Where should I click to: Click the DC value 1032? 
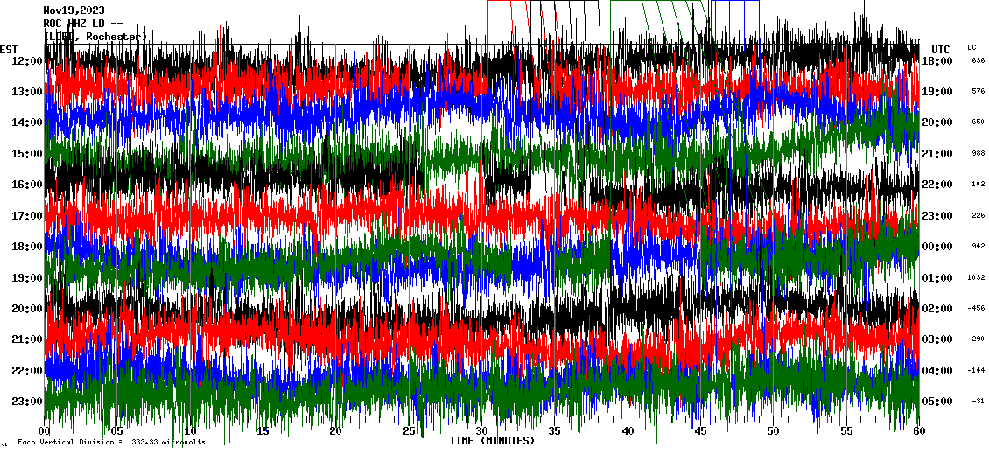[976, 278]
